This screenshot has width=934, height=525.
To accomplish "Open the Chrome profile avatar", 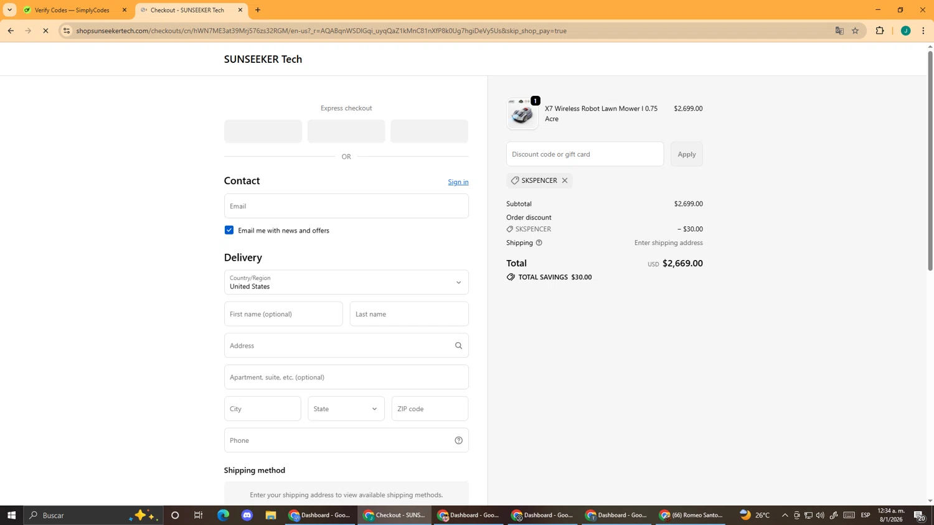I will pyautogui.click(x=905, y=30).
